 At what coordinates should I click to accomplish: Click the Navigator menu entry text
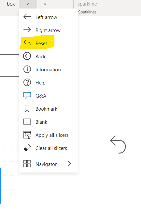tap(46, 164)
